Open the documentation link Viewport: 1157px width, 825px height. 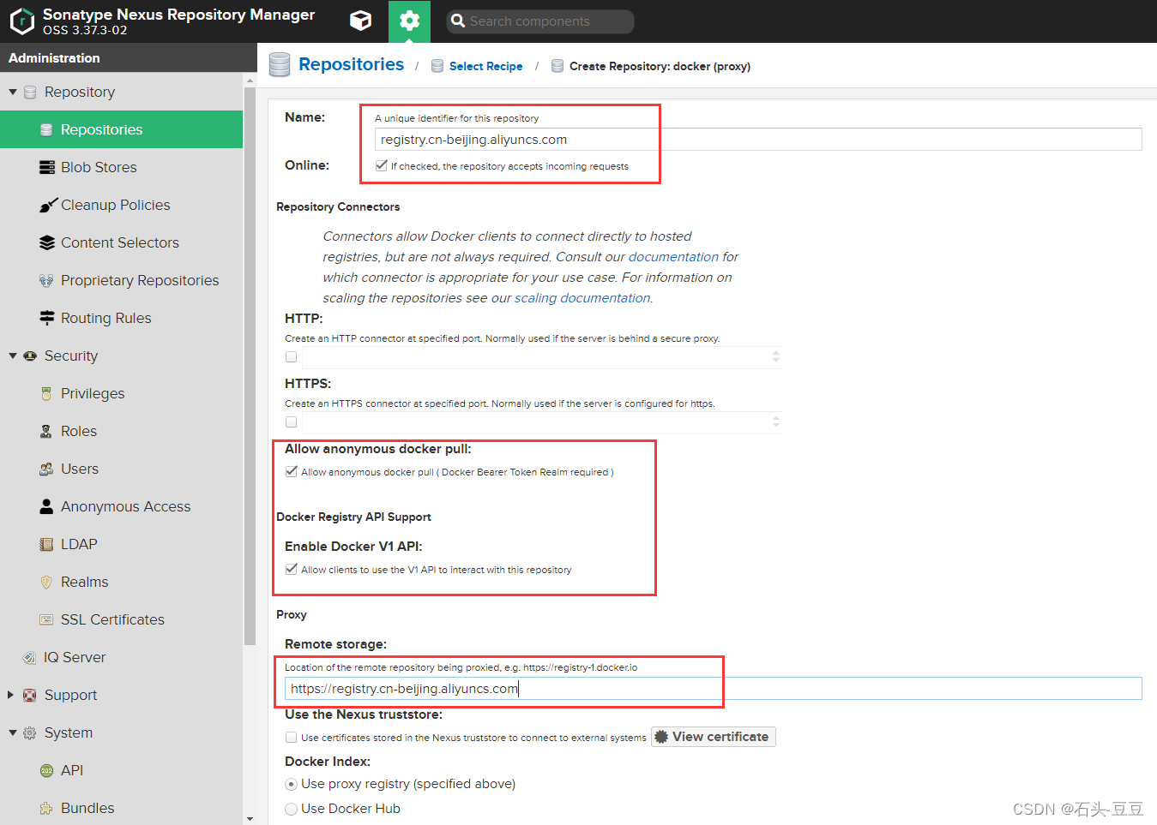(673, 257)
